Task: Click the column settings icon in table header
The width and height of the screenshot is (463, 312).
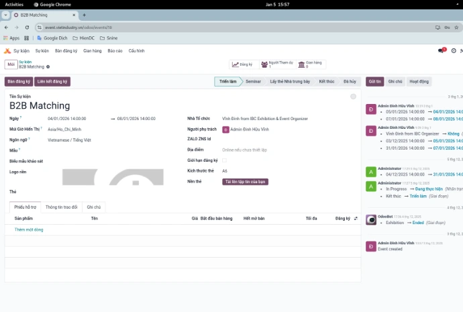Action: [x=356, y=218]
